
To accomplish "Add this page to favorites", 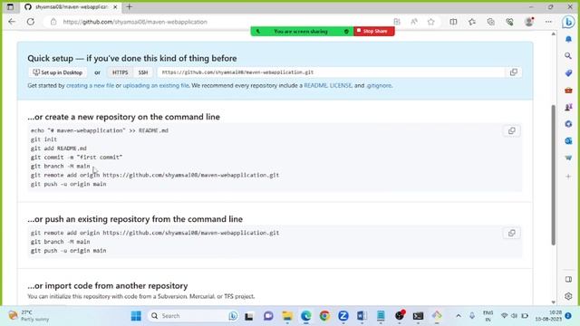I will pyautogui.click(x=431, y=22).
